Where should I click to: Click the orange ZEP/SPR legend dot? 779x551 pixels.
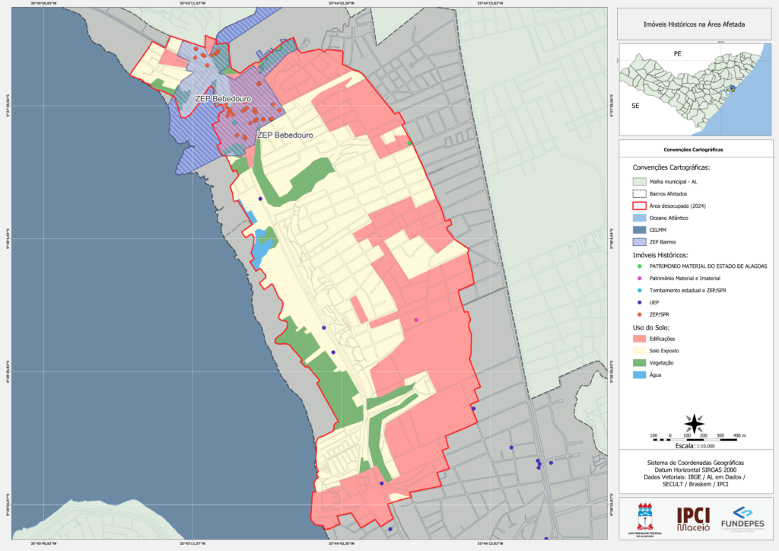(x=639, y=314)
